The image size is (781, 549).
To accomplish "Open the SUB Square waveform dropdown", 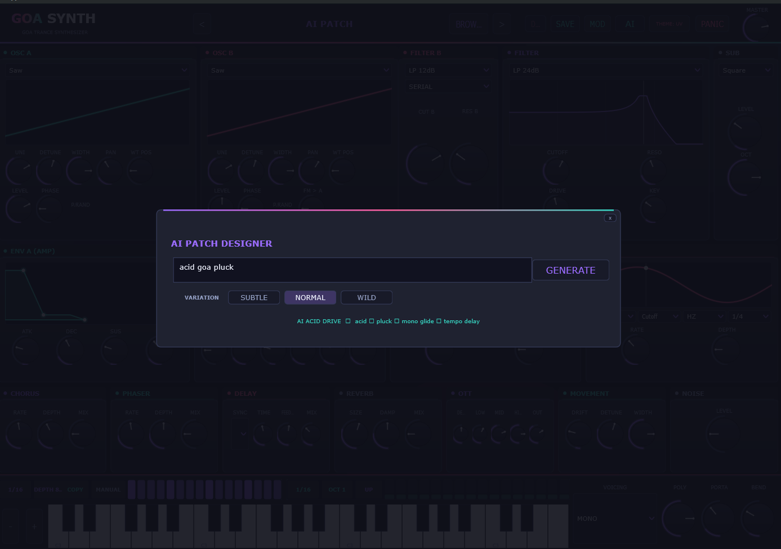I will (x=746, y=70).
